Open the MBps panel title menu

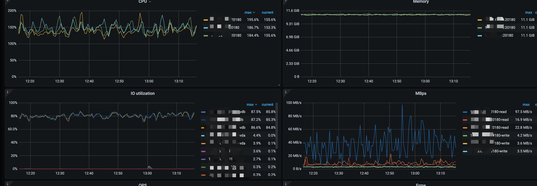coord(420,93)
